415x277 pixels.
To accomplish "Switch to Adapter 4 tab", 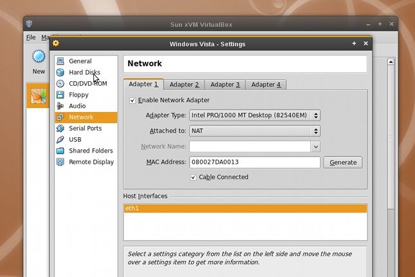I will click(x=266, y=84).
